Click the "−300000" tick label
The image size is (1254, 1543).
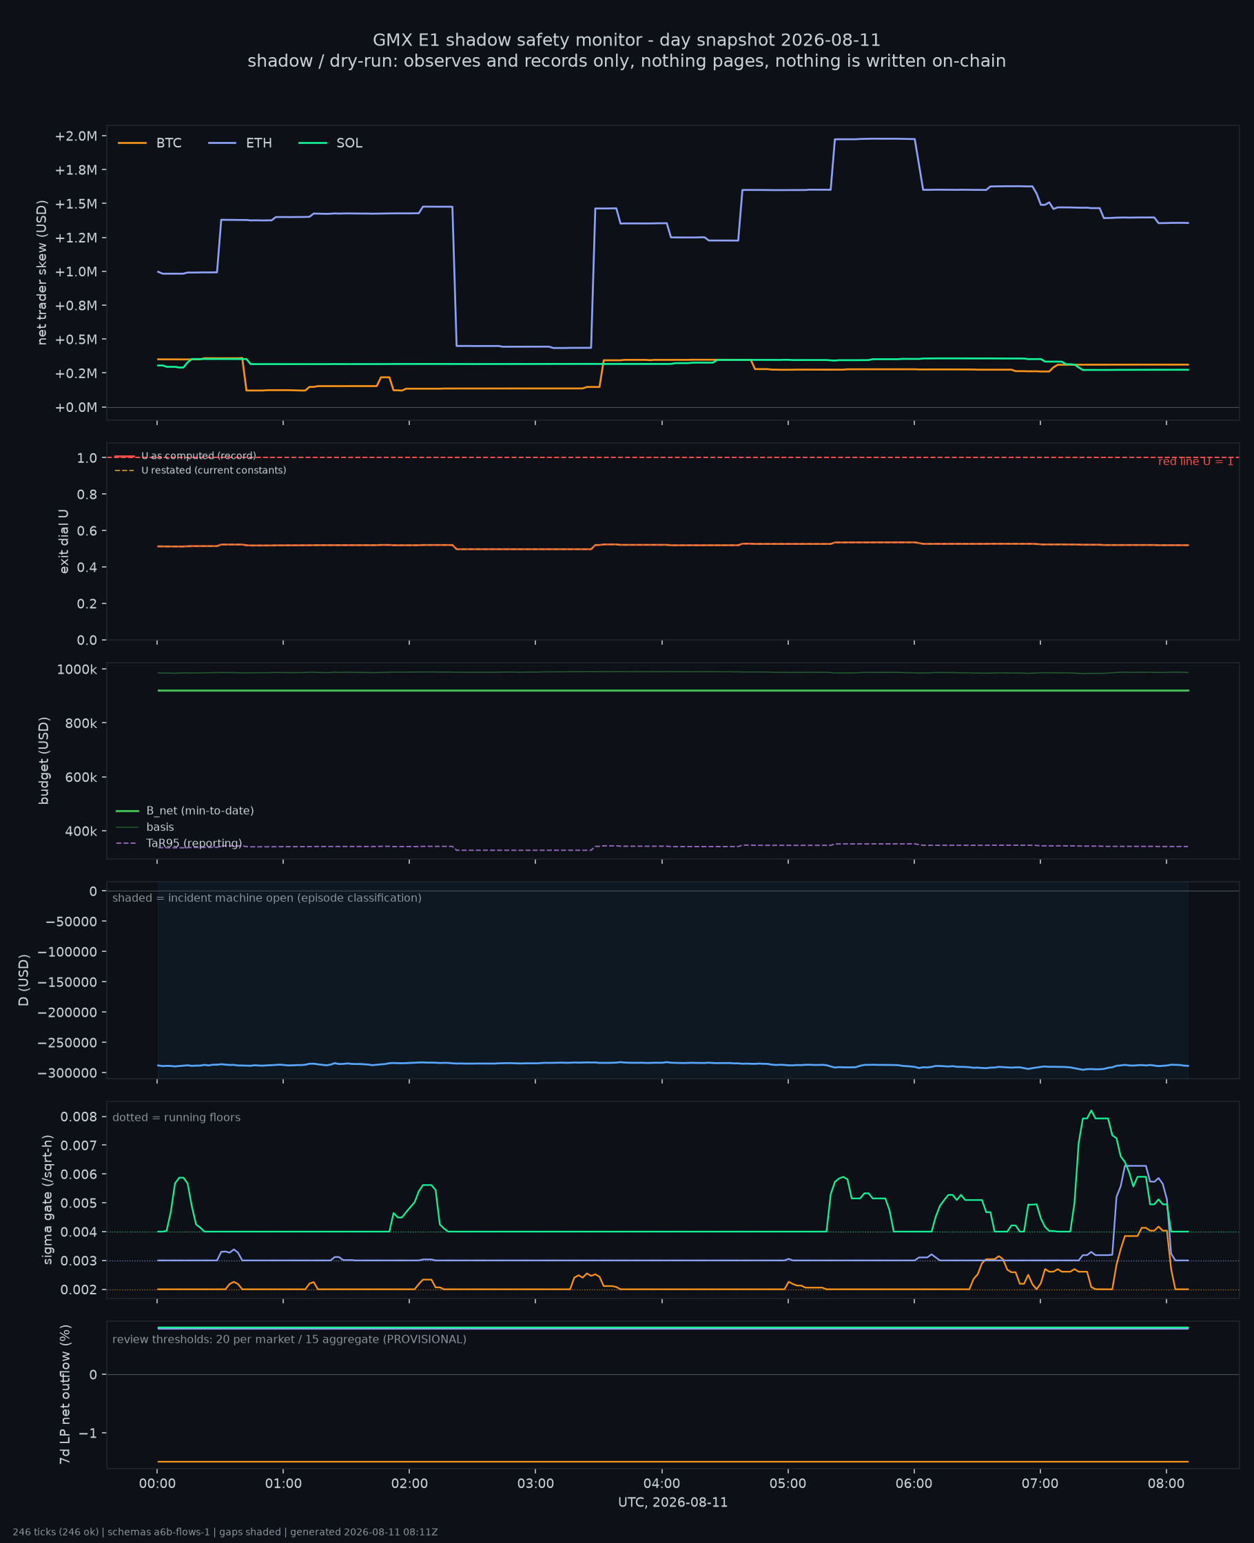tap(68, 1075)
